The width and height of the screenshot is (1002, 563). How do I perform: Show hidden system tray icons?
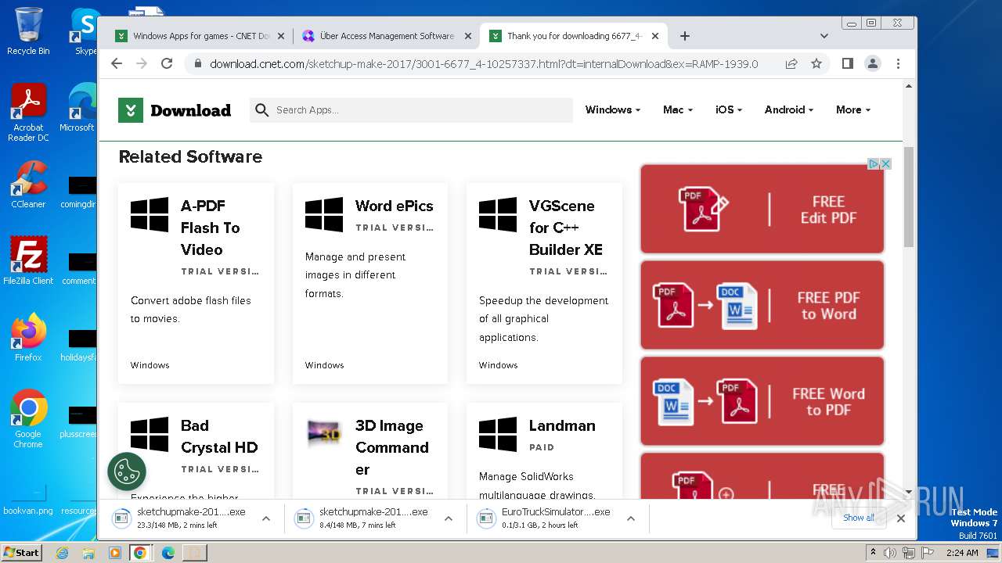pos(873,553)
